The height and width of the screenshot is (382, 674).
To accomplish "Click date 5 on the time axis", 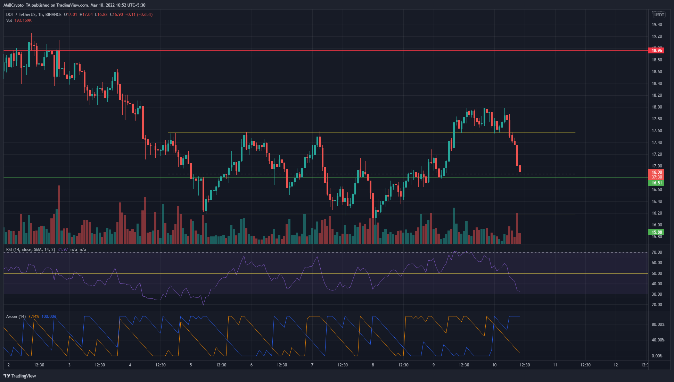I will (191, 365).
